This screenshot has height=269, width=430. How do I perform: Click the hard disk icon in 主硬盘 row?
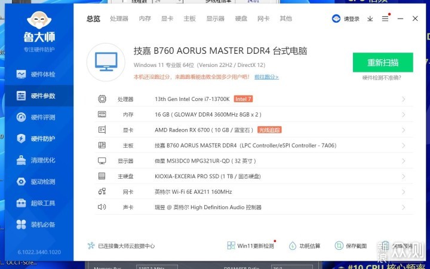tap(102, 176)
